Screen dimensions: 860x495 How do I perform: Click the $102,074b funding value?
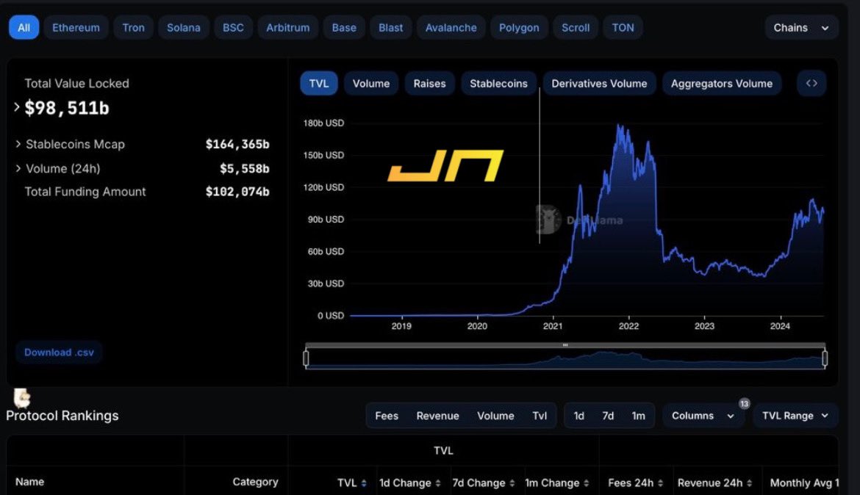click(237, 192)
